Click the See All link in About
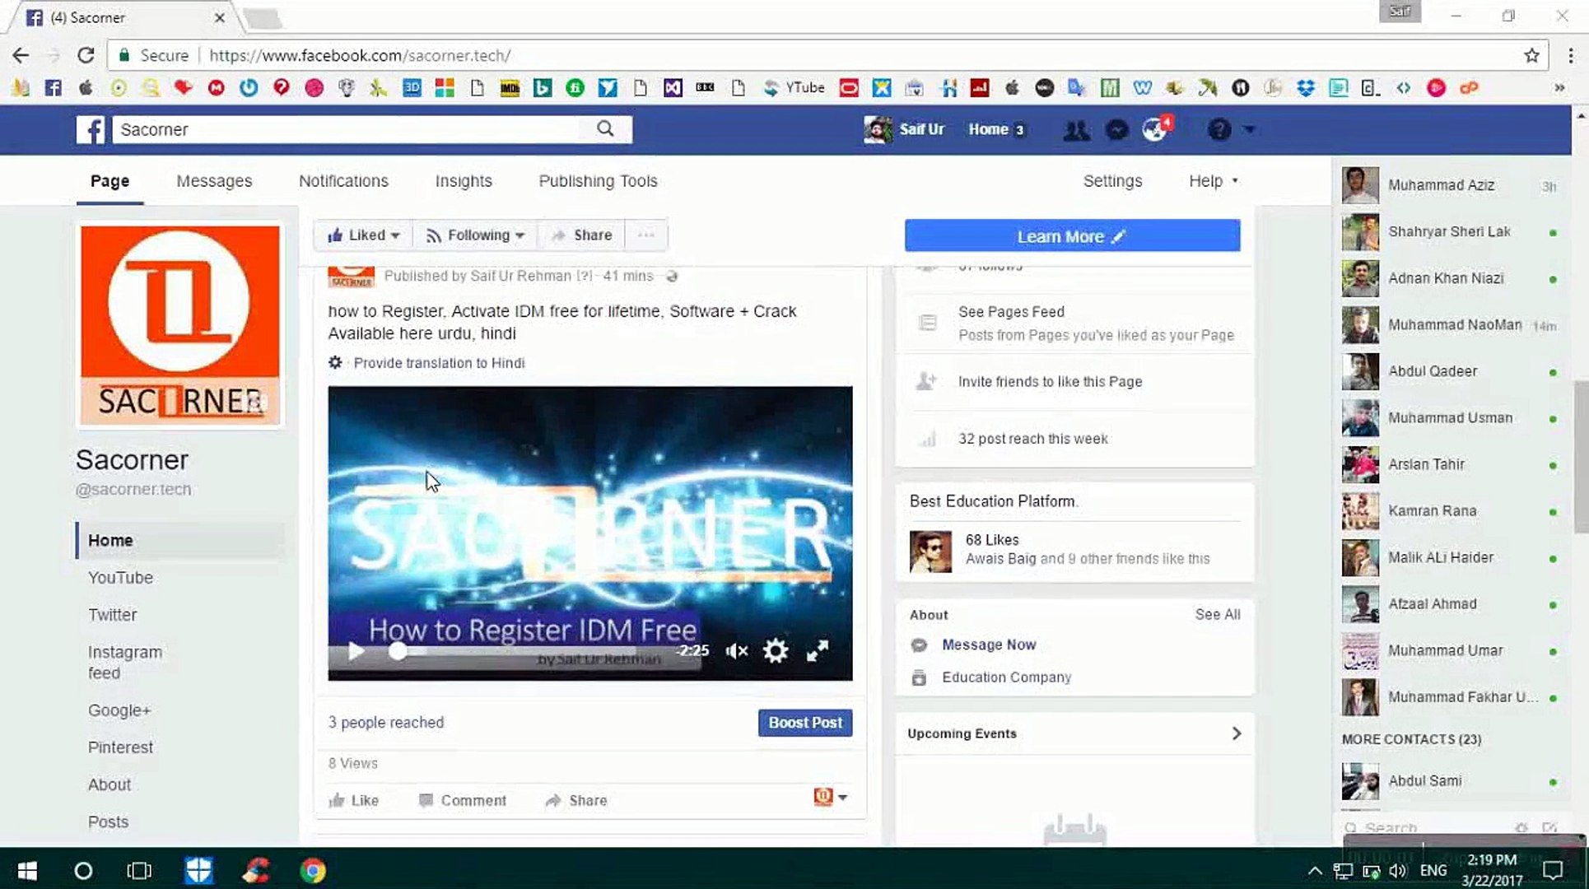The height and width of the screenshot is (889, 1589). click(x=1218, y=614)
